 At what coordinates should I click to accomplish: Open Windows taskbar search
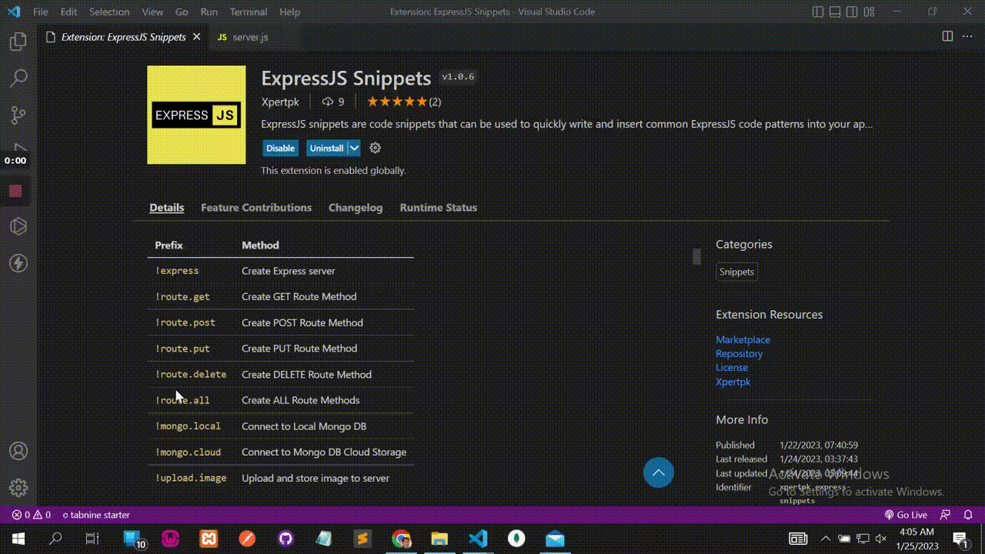(x=55, y=539)
